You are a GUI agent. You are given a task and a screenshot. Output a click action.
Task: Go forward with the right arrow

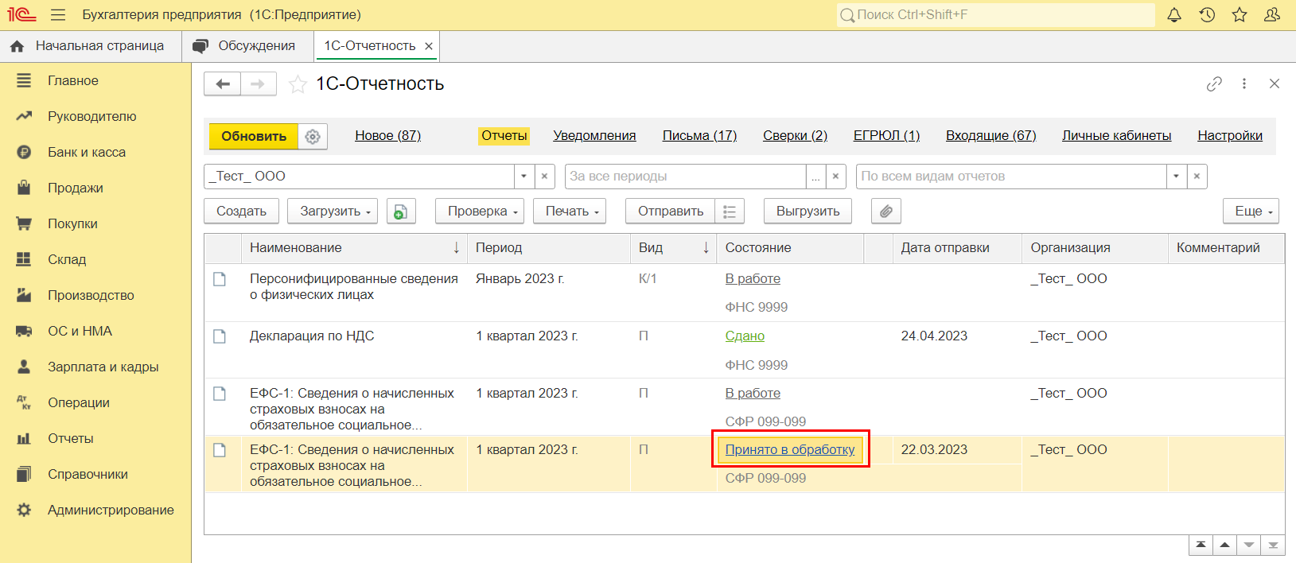[259, 83]
